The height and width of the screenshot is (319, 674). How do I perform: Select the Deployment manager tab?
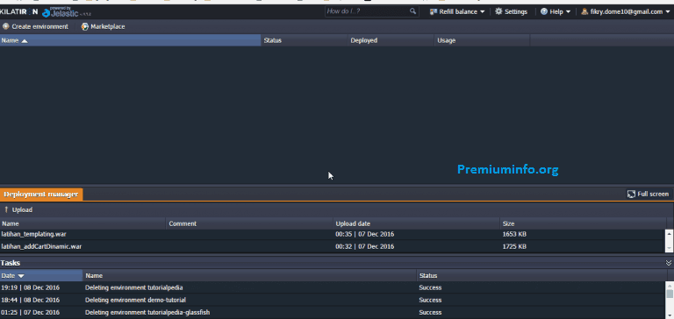41,194
